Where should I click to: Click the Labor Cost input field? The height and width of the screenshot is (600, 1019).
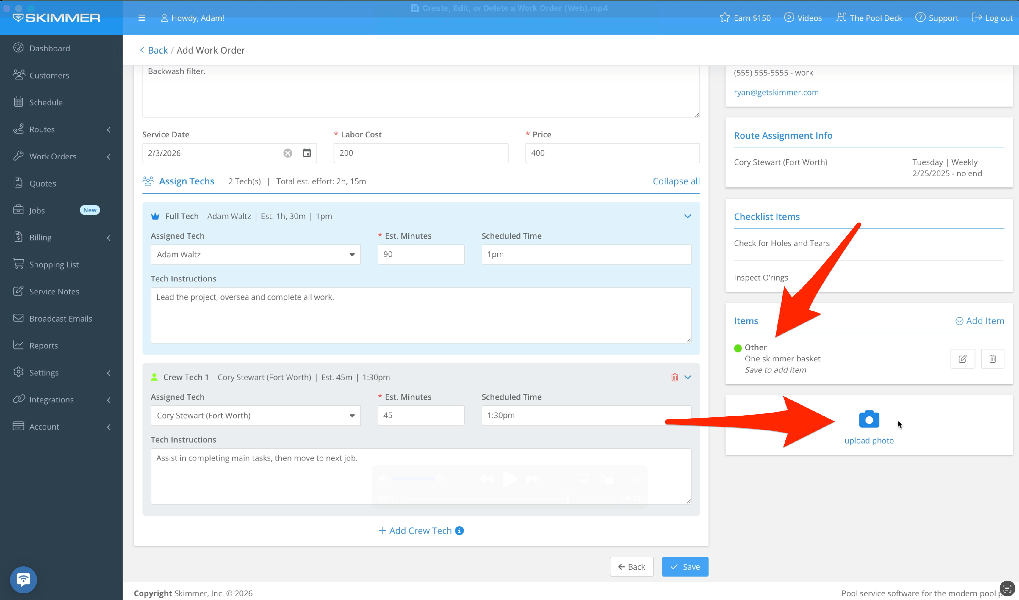click(421, 153)
